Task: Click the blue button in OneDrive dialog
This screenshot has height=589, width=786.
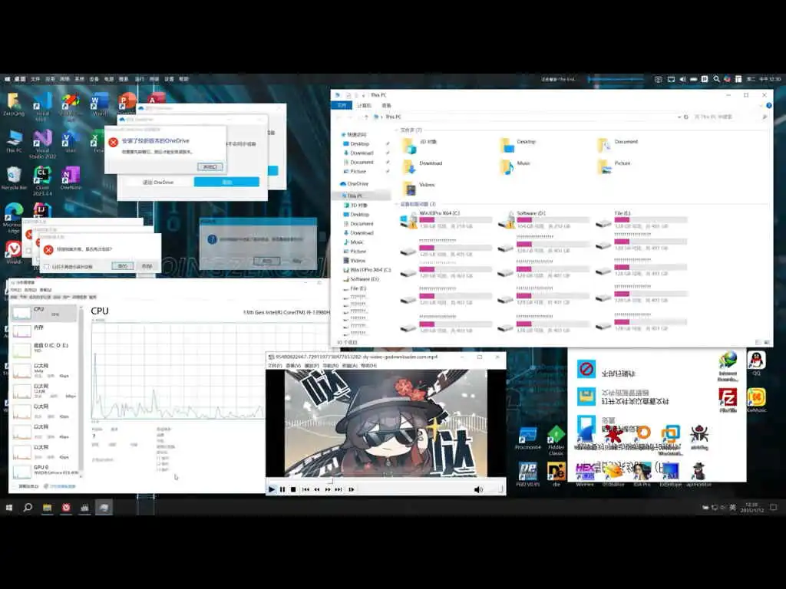Action: pyautogui.click(x=226, y=183)
